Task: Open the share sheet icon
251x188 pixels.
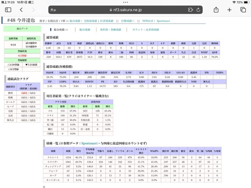Action: 216,9
